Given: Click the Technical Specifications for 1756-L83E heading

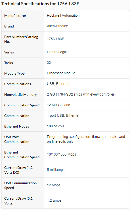Looking at the screenshot, I should click(40, 4).
